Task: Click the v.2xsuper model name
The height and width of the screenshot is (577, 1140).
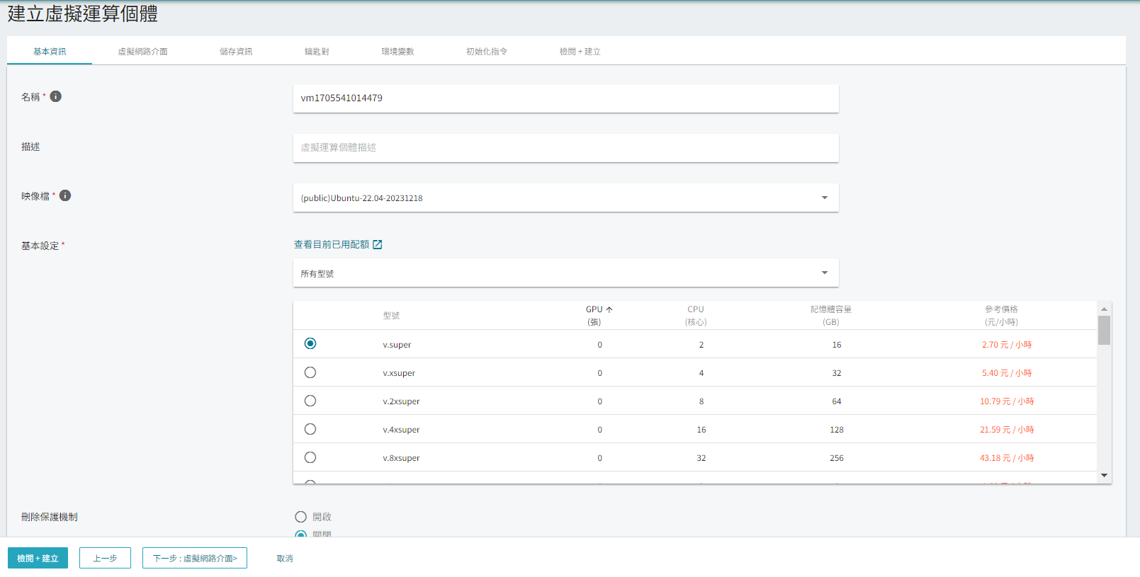Action: tap(401, 401)
